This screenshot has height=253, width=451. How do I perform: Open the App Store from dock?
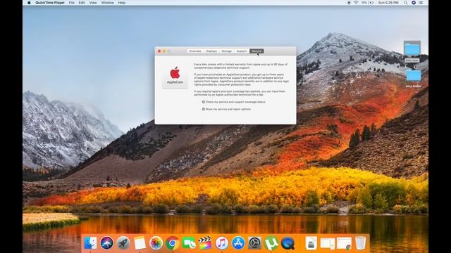[238, 243]
